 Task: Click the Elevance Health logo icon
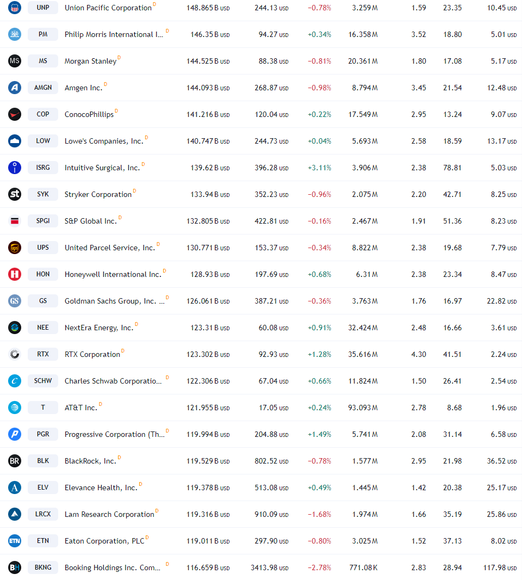(x=15, y=487)
